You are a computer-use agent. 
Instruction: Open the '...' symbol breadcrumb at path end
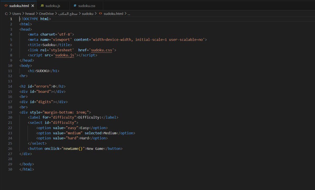[129, 14]
